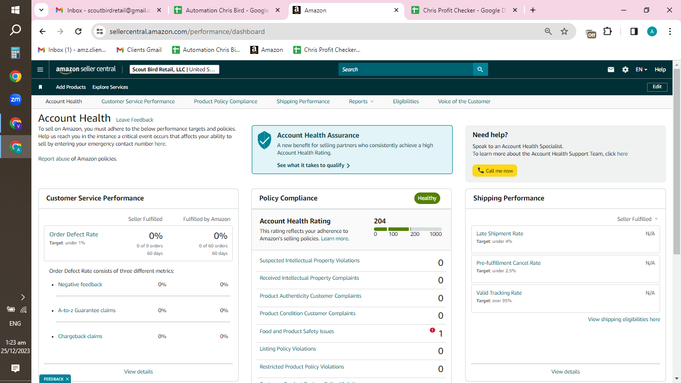Close the FEEDBACK tab with its X
Viewport: 681px width, 383px height.
(x=67, y=379)
